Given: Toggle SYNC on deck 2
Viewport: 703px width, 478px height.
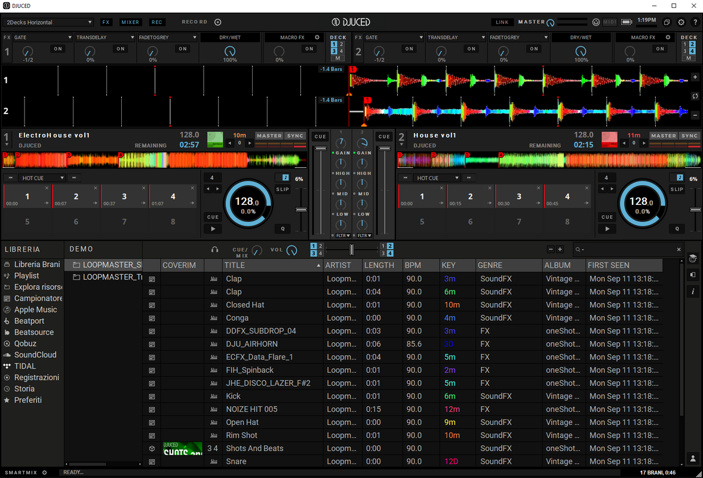Looking at the screenshot, I should click(x=689, y=136).
